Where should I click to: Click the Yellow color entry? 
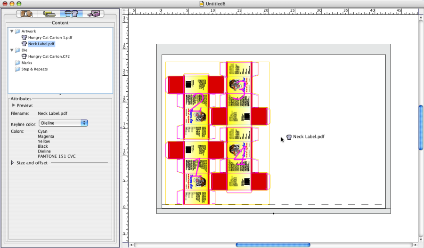click(44, 141)
